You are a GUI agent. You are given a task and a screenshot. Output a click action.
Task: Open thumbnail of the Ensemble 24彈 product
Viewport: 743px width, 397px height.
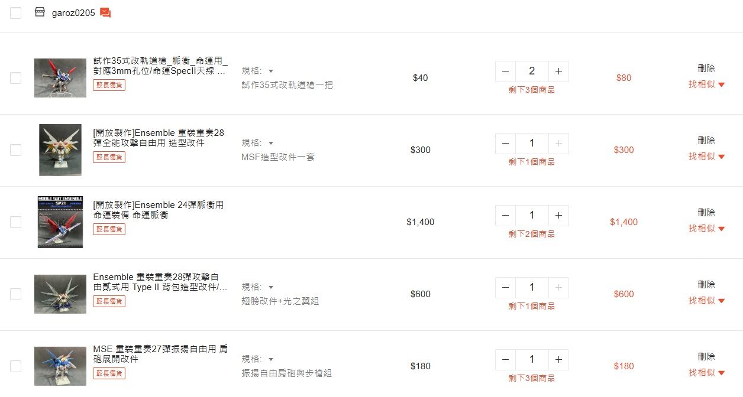click(60, 222)
